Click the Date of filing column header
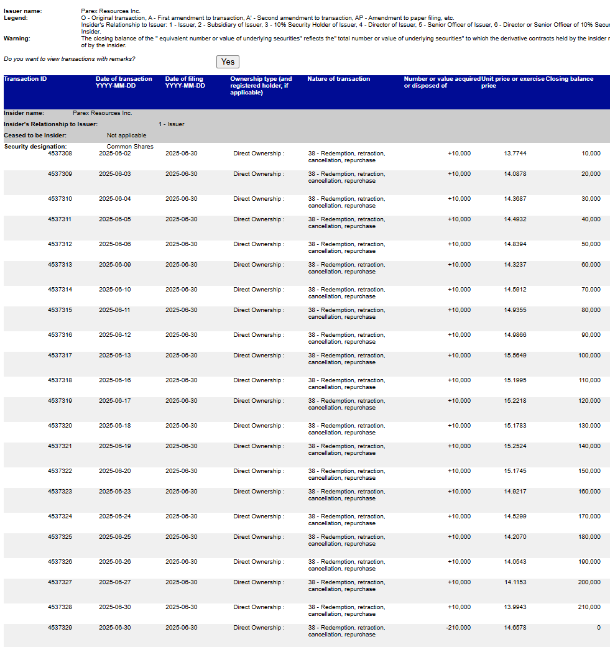This screenshot has width=610, height=647. tap(185, 82)
